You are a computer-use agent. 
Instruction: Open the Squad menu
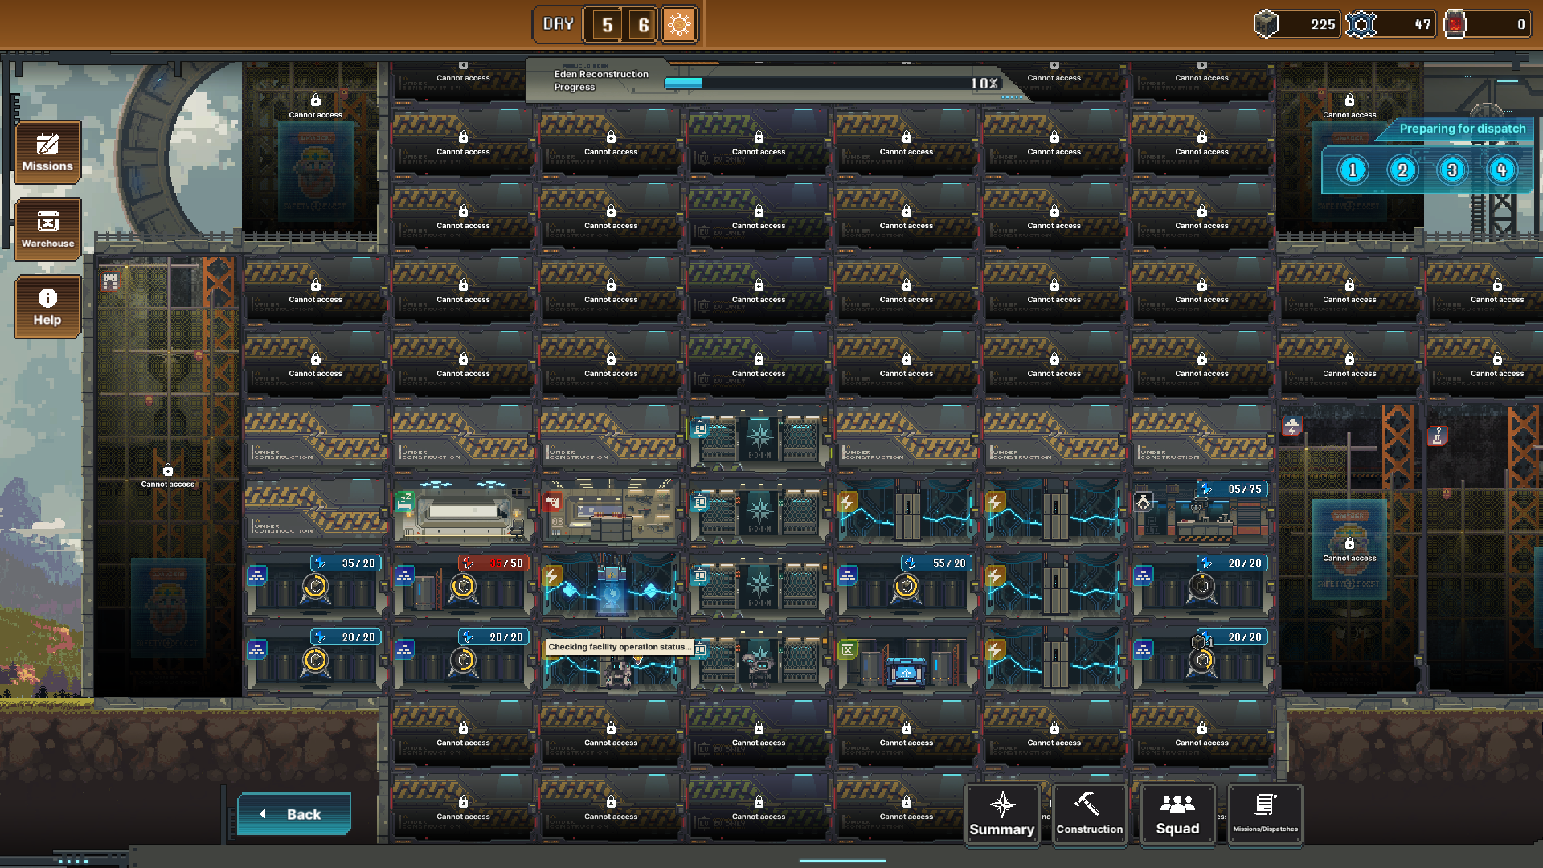[x=1177, y=814]
